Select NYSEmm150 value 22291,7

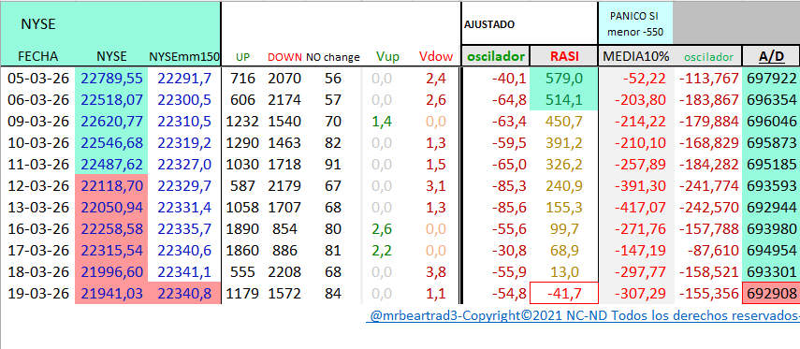coord(184,79)
